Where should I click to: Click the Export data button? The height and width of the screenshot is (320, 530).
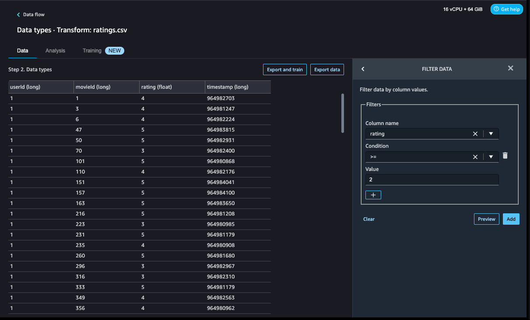tap(327, 70)
